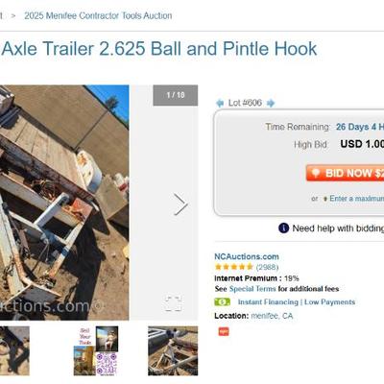Open Instant Financing Low Payments link
Image resolution: width=384 pixels, height=384 pixels.
[297, 302]
